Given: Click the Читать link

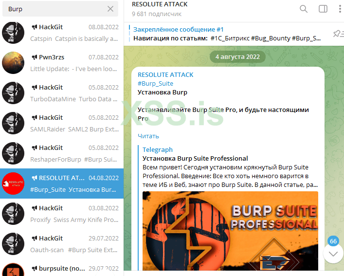Looking at the screenshot, I should pos(148,136).
